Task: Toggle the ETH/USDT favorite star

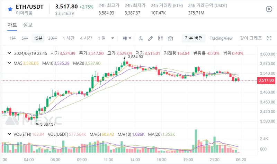Action: tap(10, 7)
